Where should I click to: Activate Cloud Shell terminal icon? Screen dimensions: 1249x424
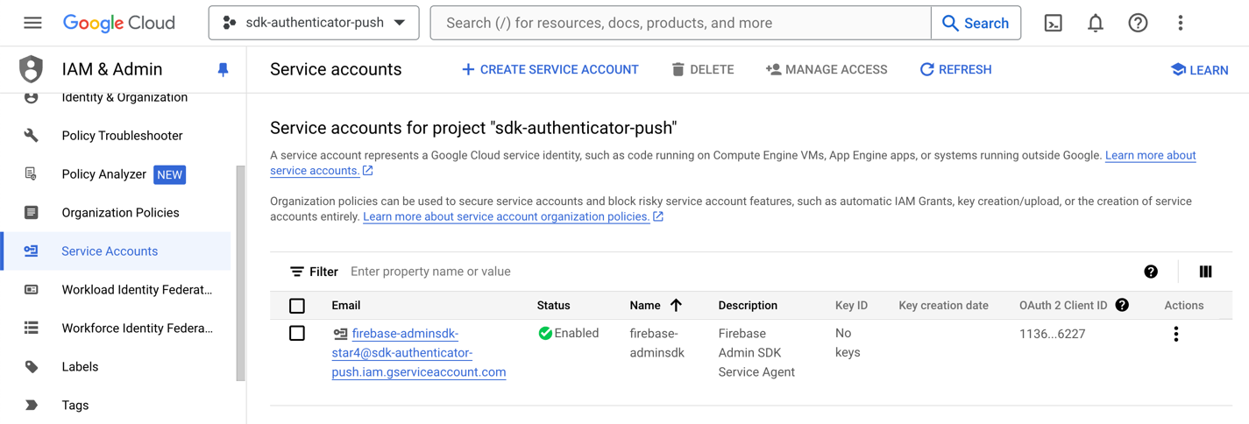pos(1054,23)
